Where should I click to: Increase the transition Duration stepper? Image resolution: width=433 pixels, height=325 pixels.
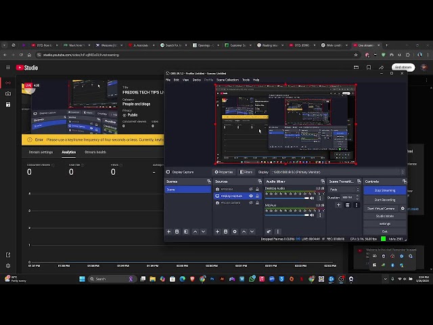click(x=358, y=196)
